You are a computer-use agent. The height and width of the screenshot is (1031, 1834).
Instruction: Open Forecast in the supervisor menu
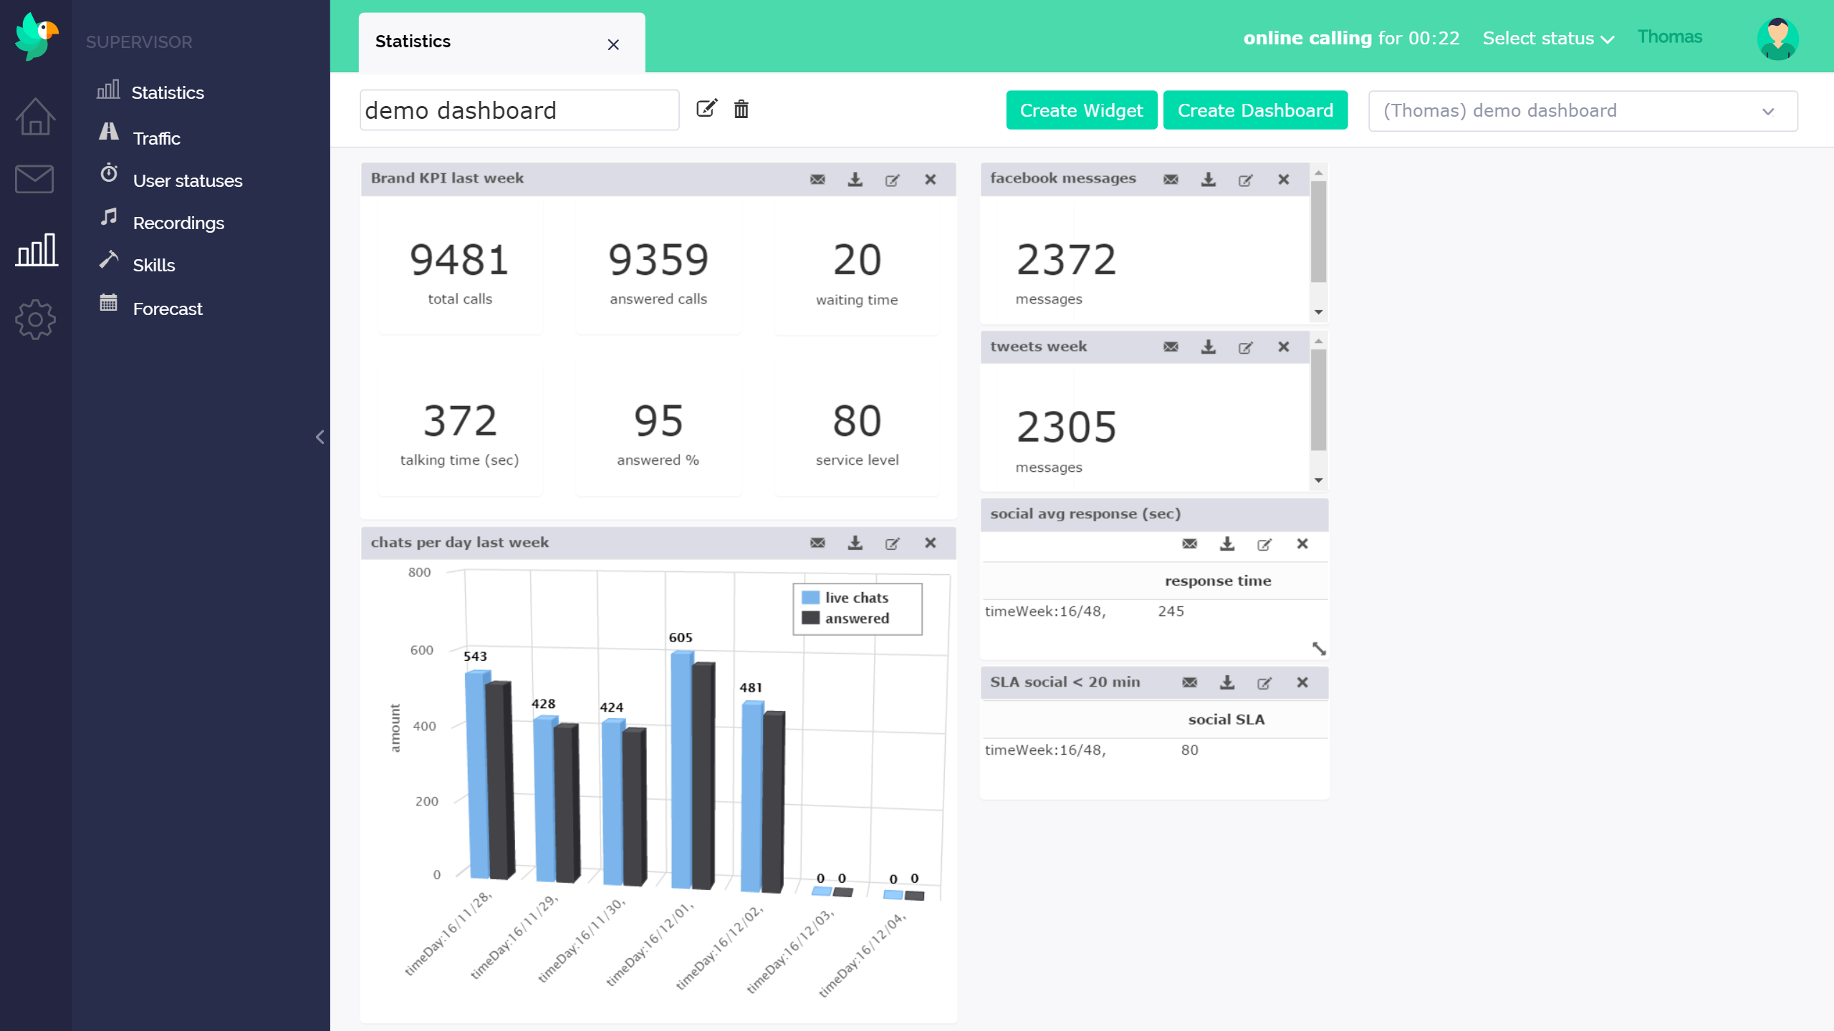[167, 308]
